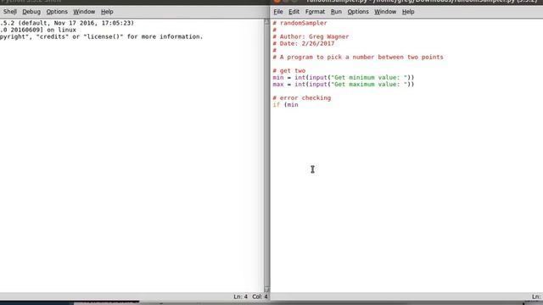Open Options menu in randomSampler.py editor
Viewport: 543px width, 305px height.
[358, 11]
